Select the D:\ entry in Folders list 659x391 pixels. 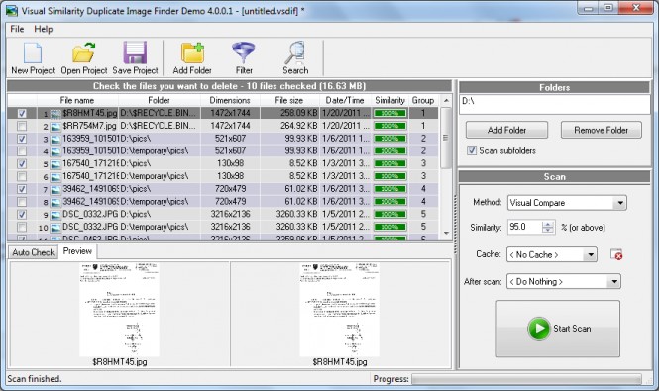tap(468, 101)
